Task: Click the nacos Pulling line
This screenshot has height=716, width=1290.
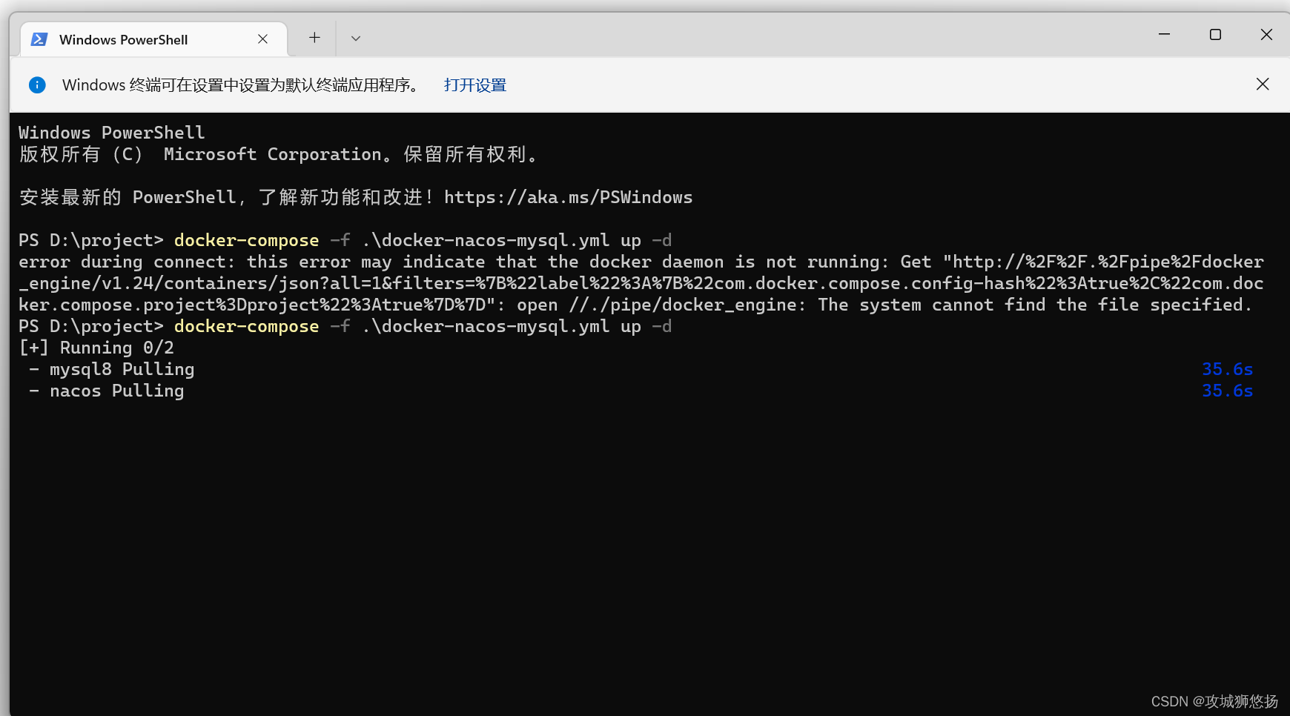Action: pos(116,391)
